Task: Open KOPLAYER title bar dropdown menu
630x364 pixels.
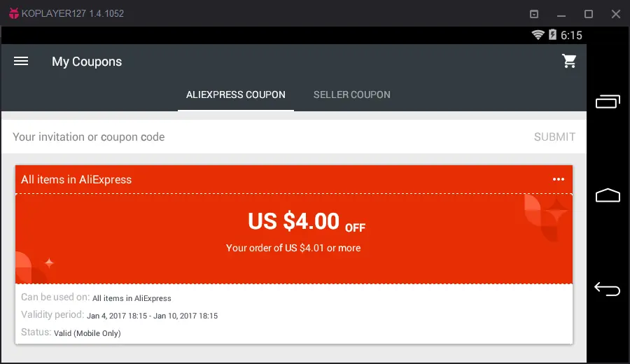Action: tap(534, 14)
